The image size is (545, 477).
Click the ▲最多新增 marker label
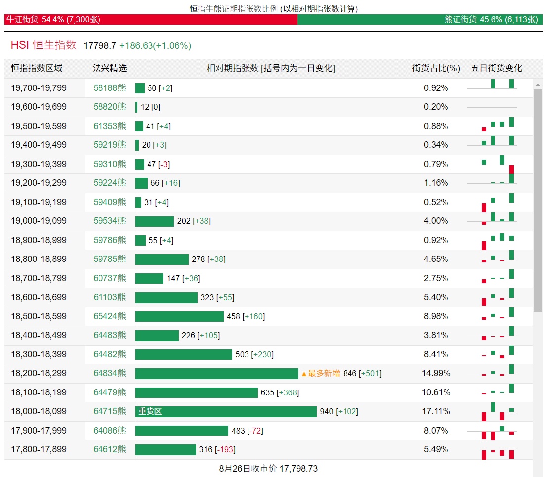pyautogui.click(x=320, y=373)
